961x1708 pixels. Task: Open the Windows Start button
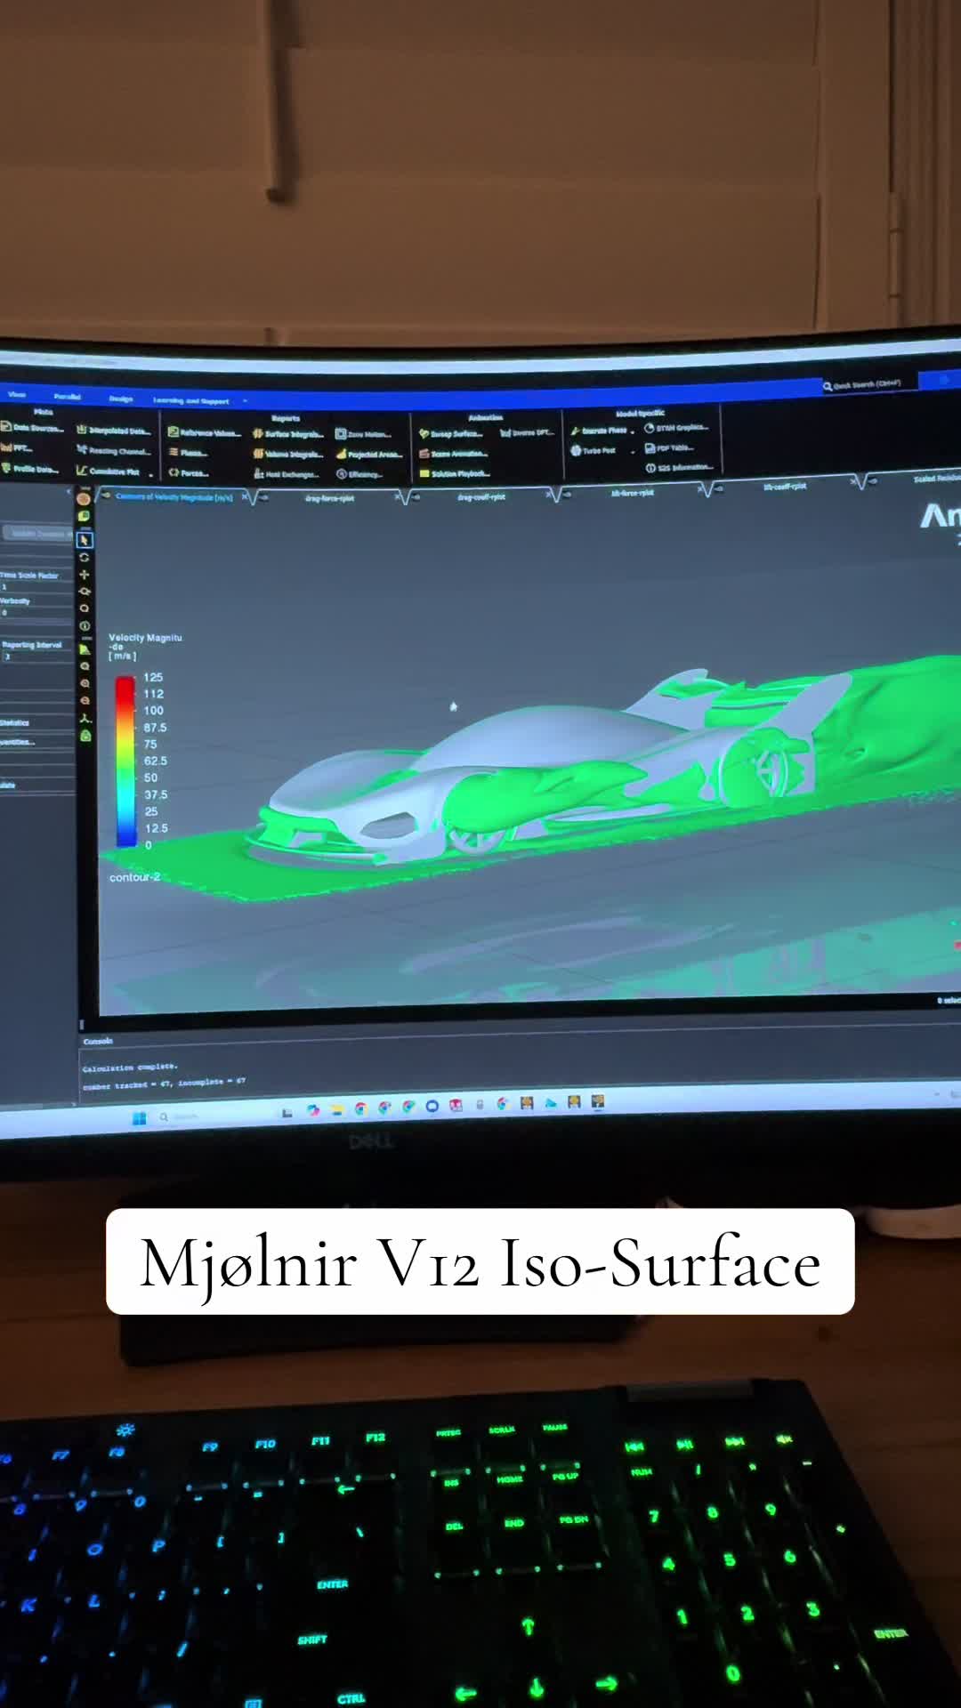[x=139, y=1118]
